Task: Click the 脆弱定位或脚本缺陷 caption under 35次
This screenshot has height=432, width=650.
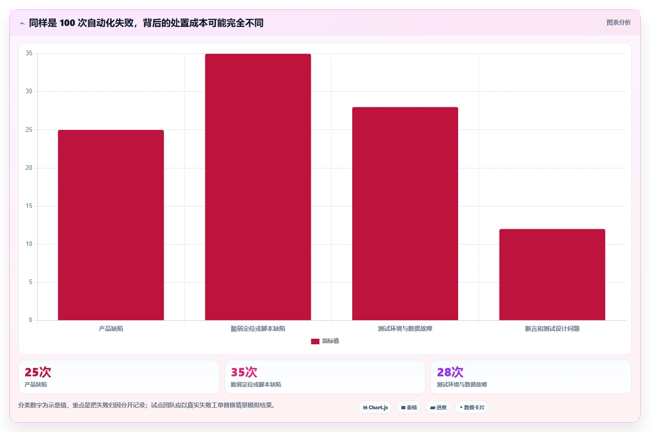Action: (x=256, y=385)
